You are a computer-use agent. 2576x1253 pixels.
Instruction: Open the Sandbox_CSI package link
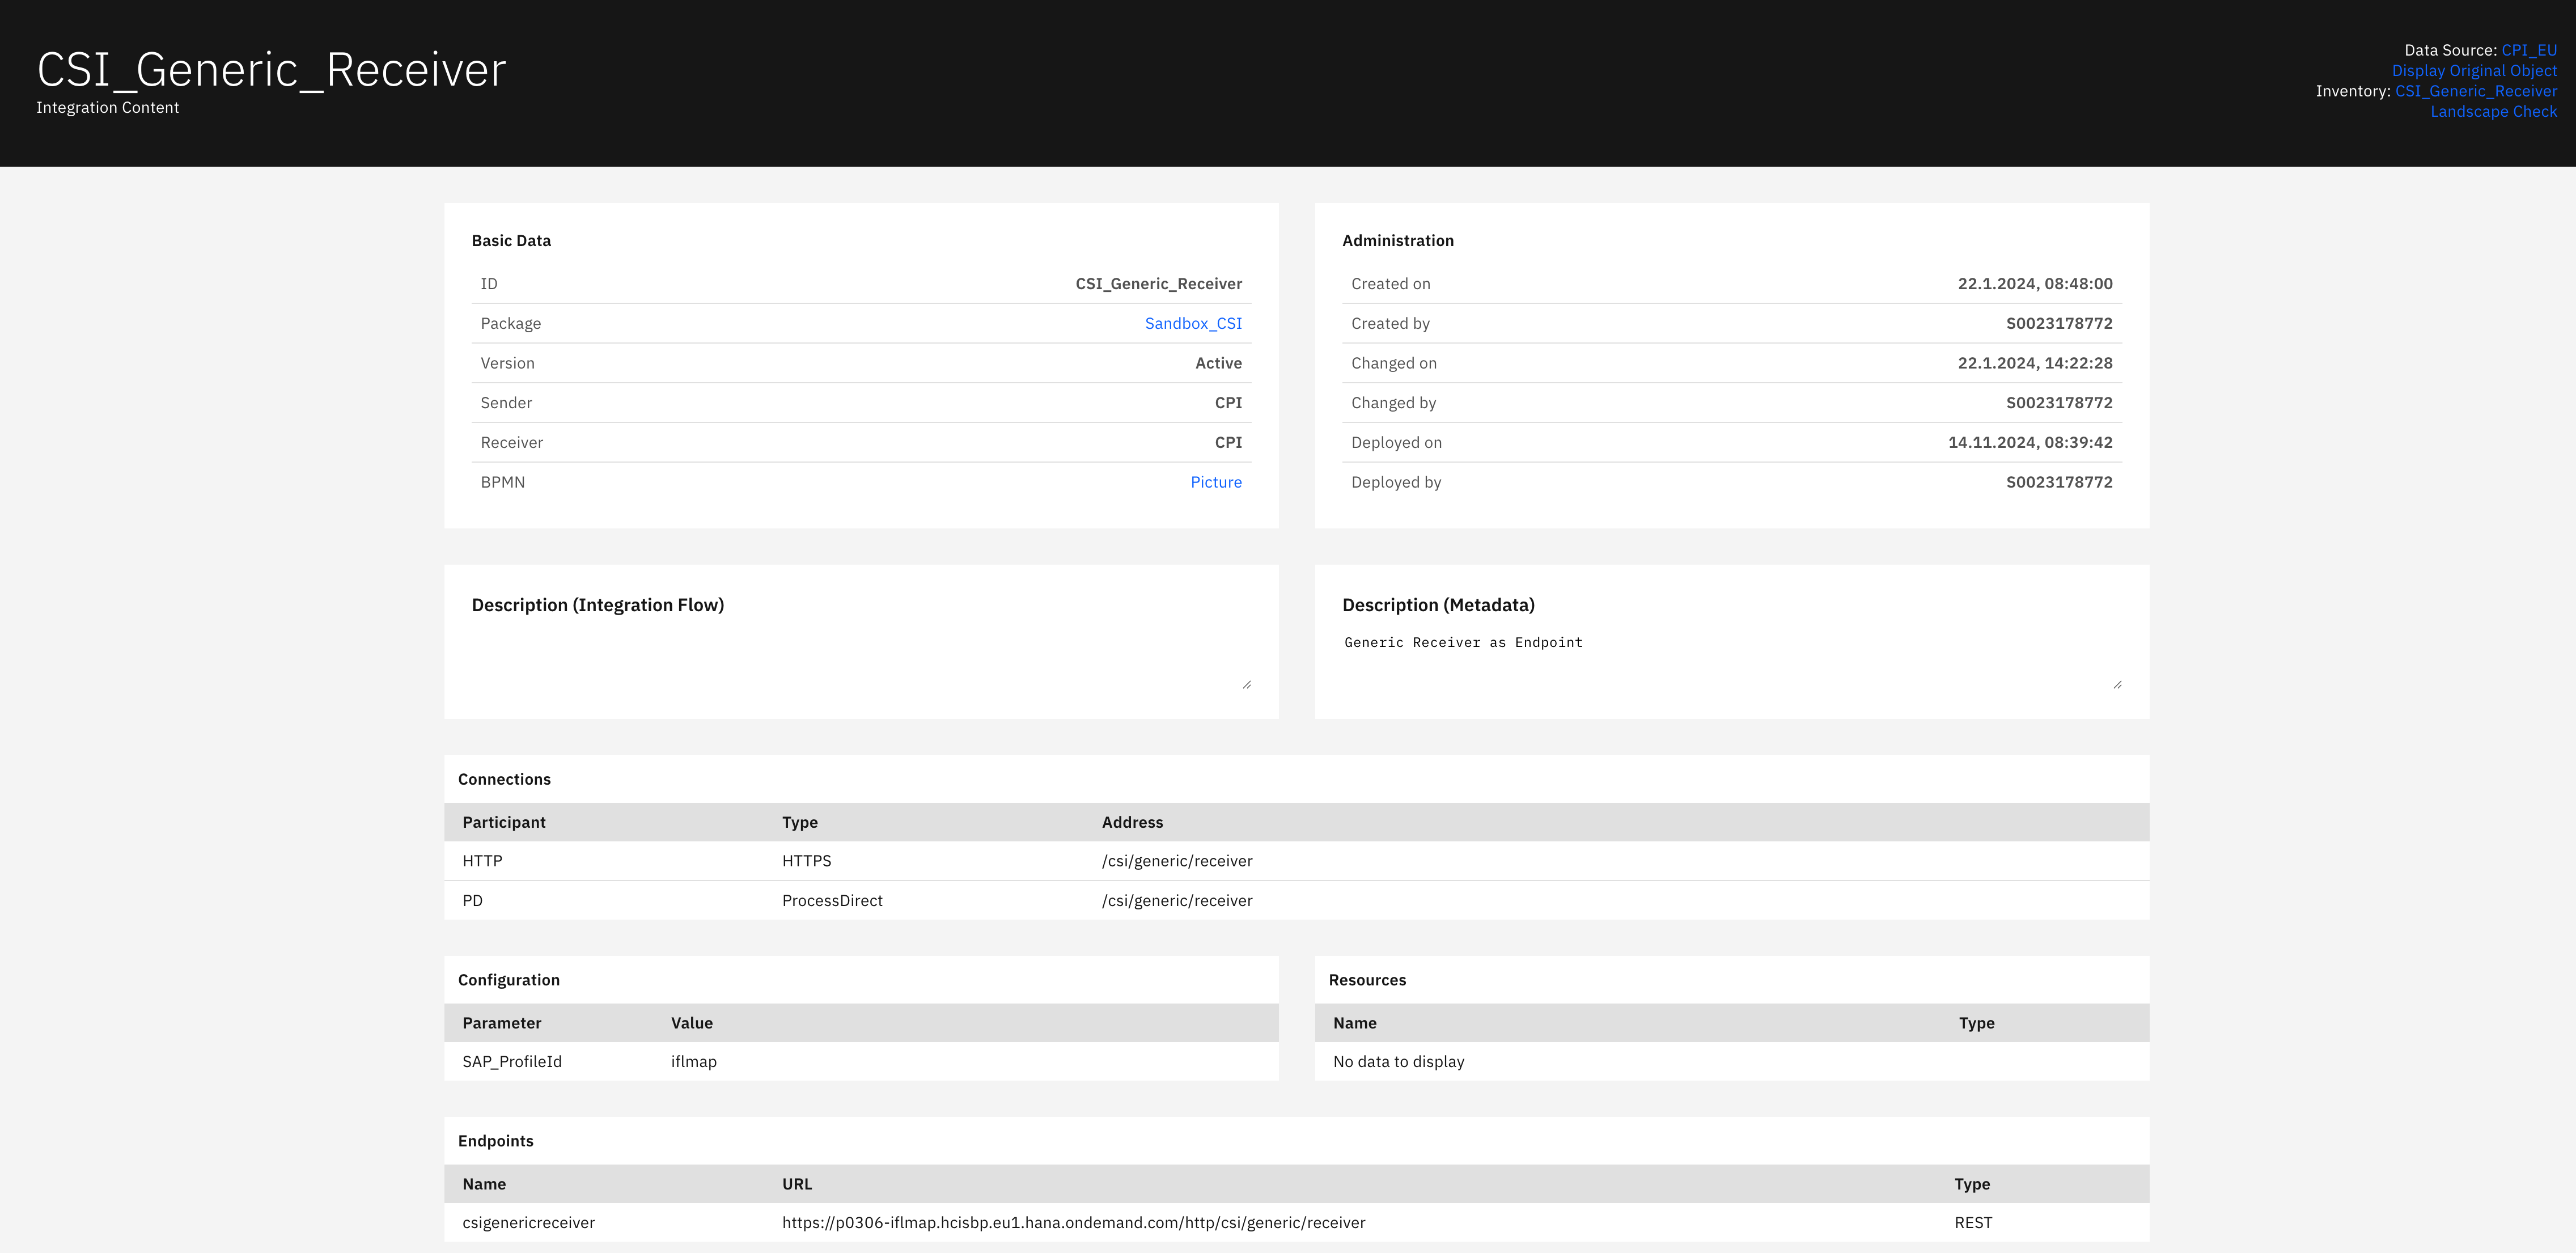(x=1192, y=324)
